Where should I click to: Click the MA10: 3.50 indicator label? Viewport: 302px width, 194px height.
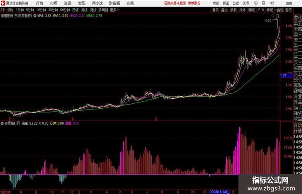pos(60,16)
